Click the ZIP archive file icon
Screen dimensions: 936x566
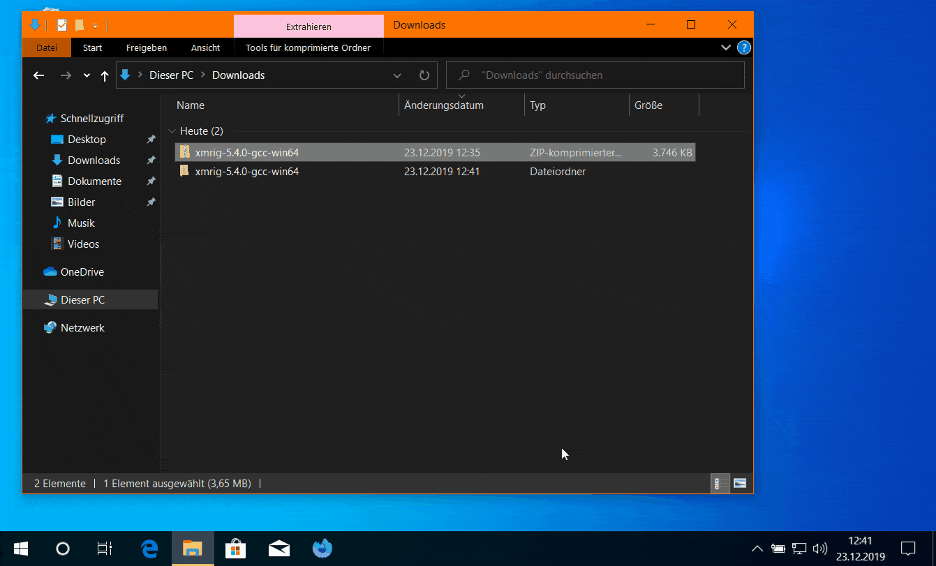(x=184, y=151)
